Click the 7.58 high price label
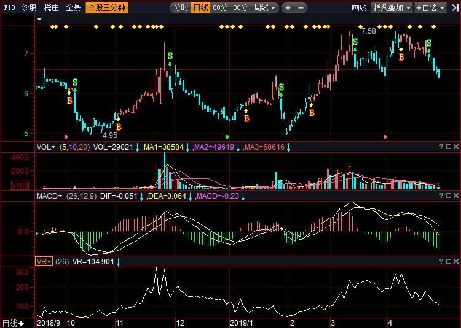This screenshot has width=461, height=328. pos(369,31)
